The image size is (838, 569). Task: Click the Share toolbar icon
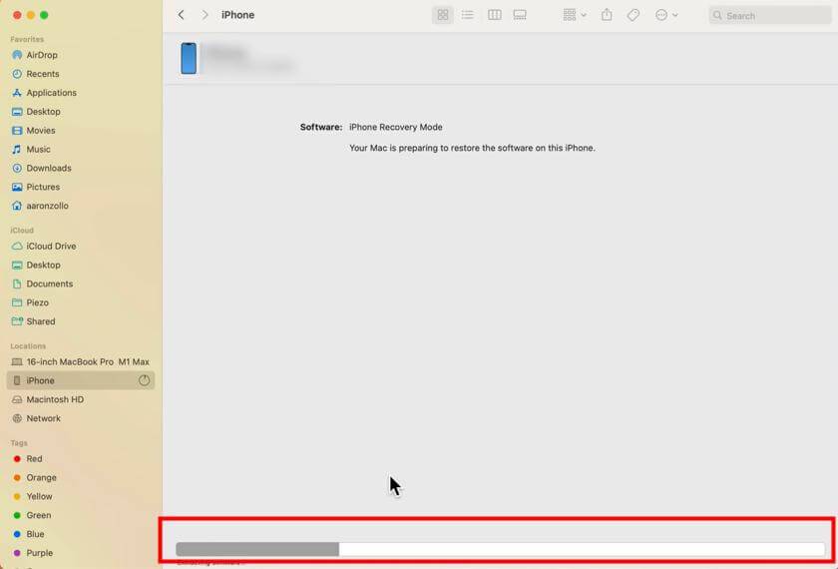click(x=607, y=15)
